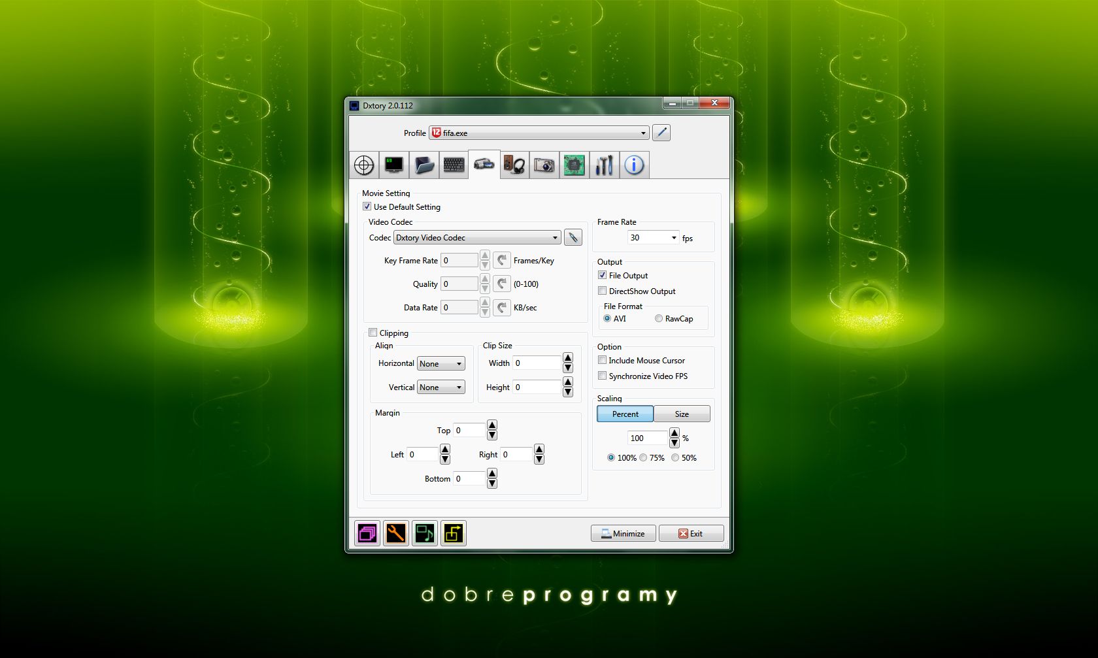1098x658 pixels.
Task: Increase Margin Right with up arrow
Action: 539,450
